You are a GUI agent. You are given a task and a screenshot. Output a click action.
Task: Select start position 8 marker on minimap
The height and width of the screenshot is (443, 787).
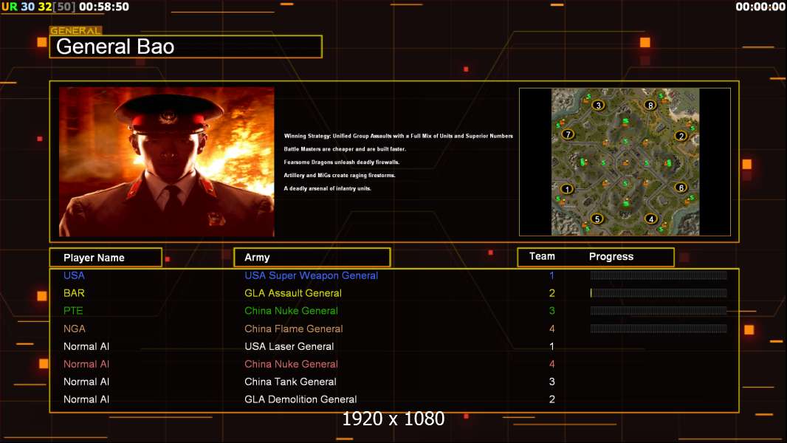click(650, 105)
